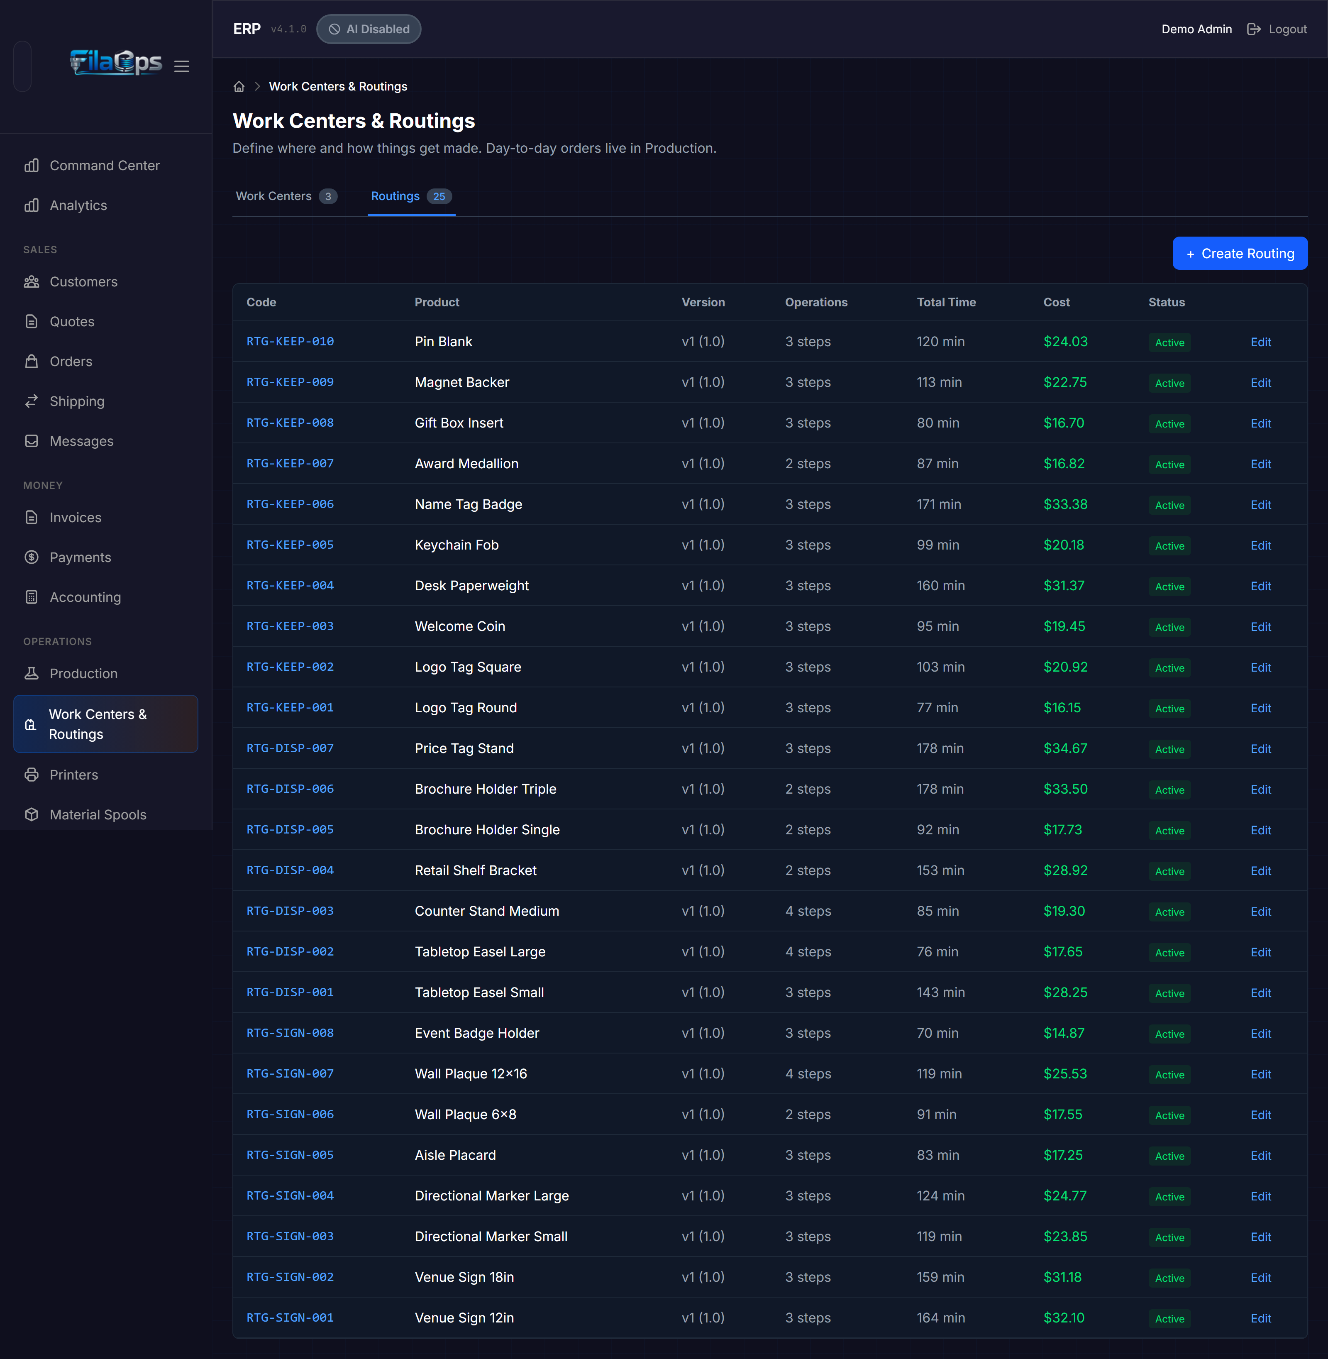The width and height of the screenshot is (1328, 1359).
Task: Click the Material Spools box icon
Action: (32, 814)
